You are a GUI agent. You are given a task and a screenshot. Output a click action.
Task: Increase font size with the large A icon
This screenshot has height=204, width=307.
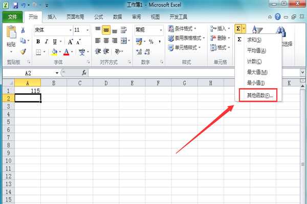[x=70, y=42]
